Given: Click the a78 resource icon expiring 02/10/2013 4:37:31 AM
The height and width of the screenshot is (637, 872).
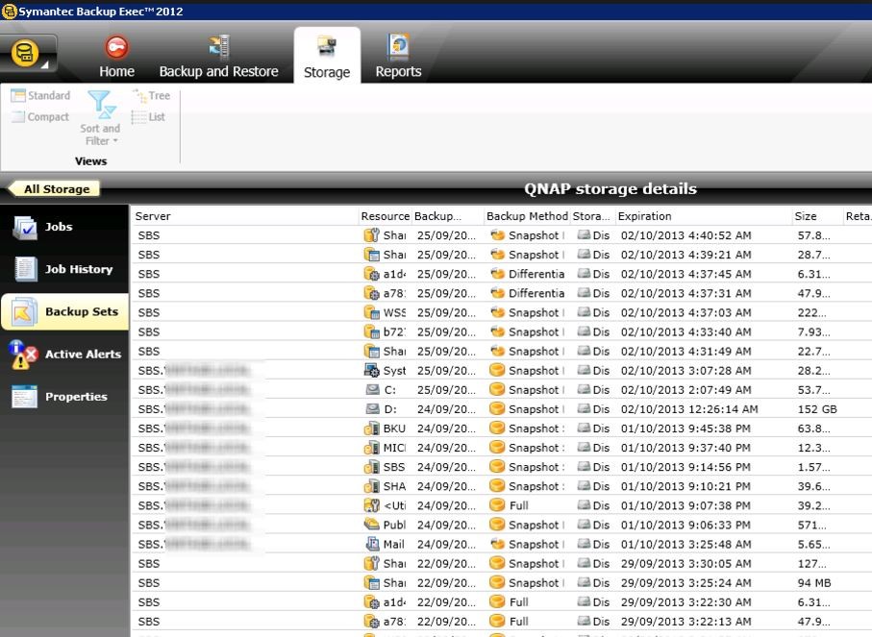Looking at the screenshot, I should click(x=371, y=293).
